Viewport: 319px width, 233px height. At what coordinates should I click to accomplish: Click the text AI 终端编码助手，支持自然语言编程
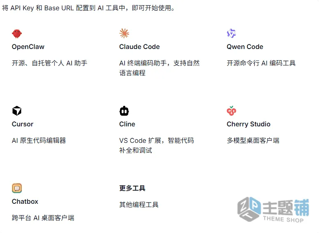tap(159, 68)
